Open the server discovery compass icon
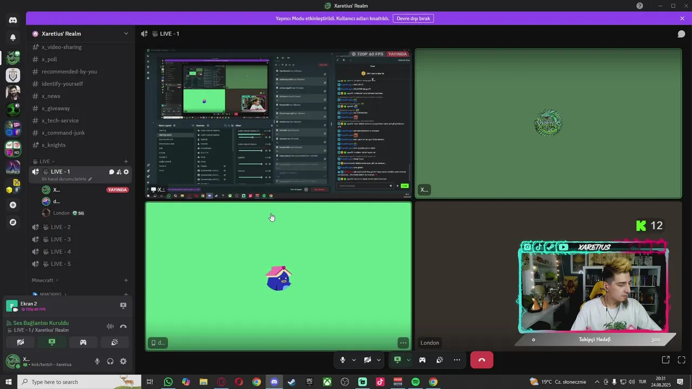 pyautogui.click(x=13, y=222)
